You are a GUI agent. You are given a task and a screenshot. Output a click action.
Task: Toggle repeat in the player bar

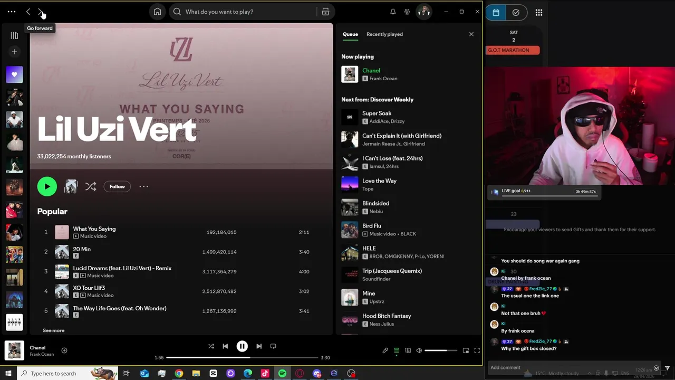click(x=273, y=346)
